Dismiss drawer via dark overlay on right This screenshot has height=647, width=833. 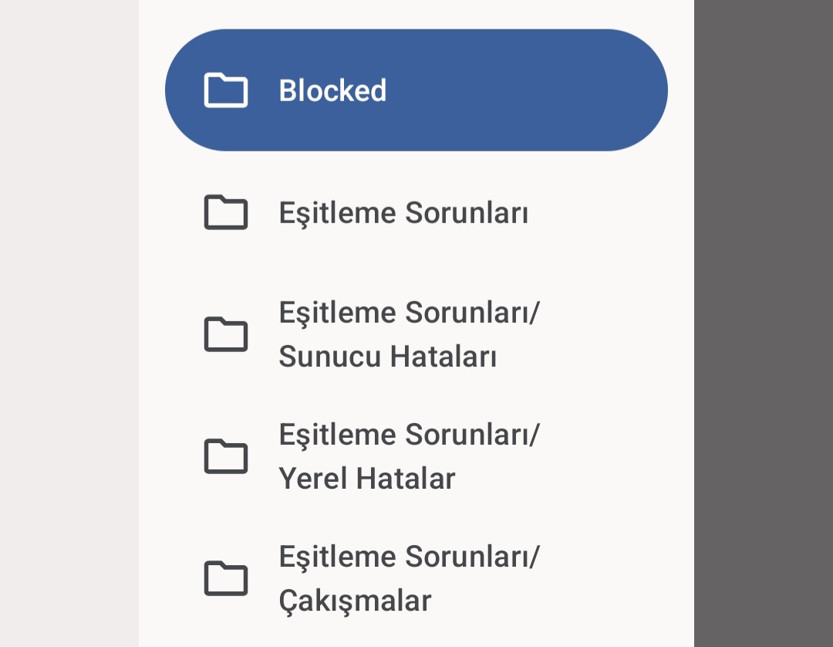pyautogui.click(x=764, y=324)
